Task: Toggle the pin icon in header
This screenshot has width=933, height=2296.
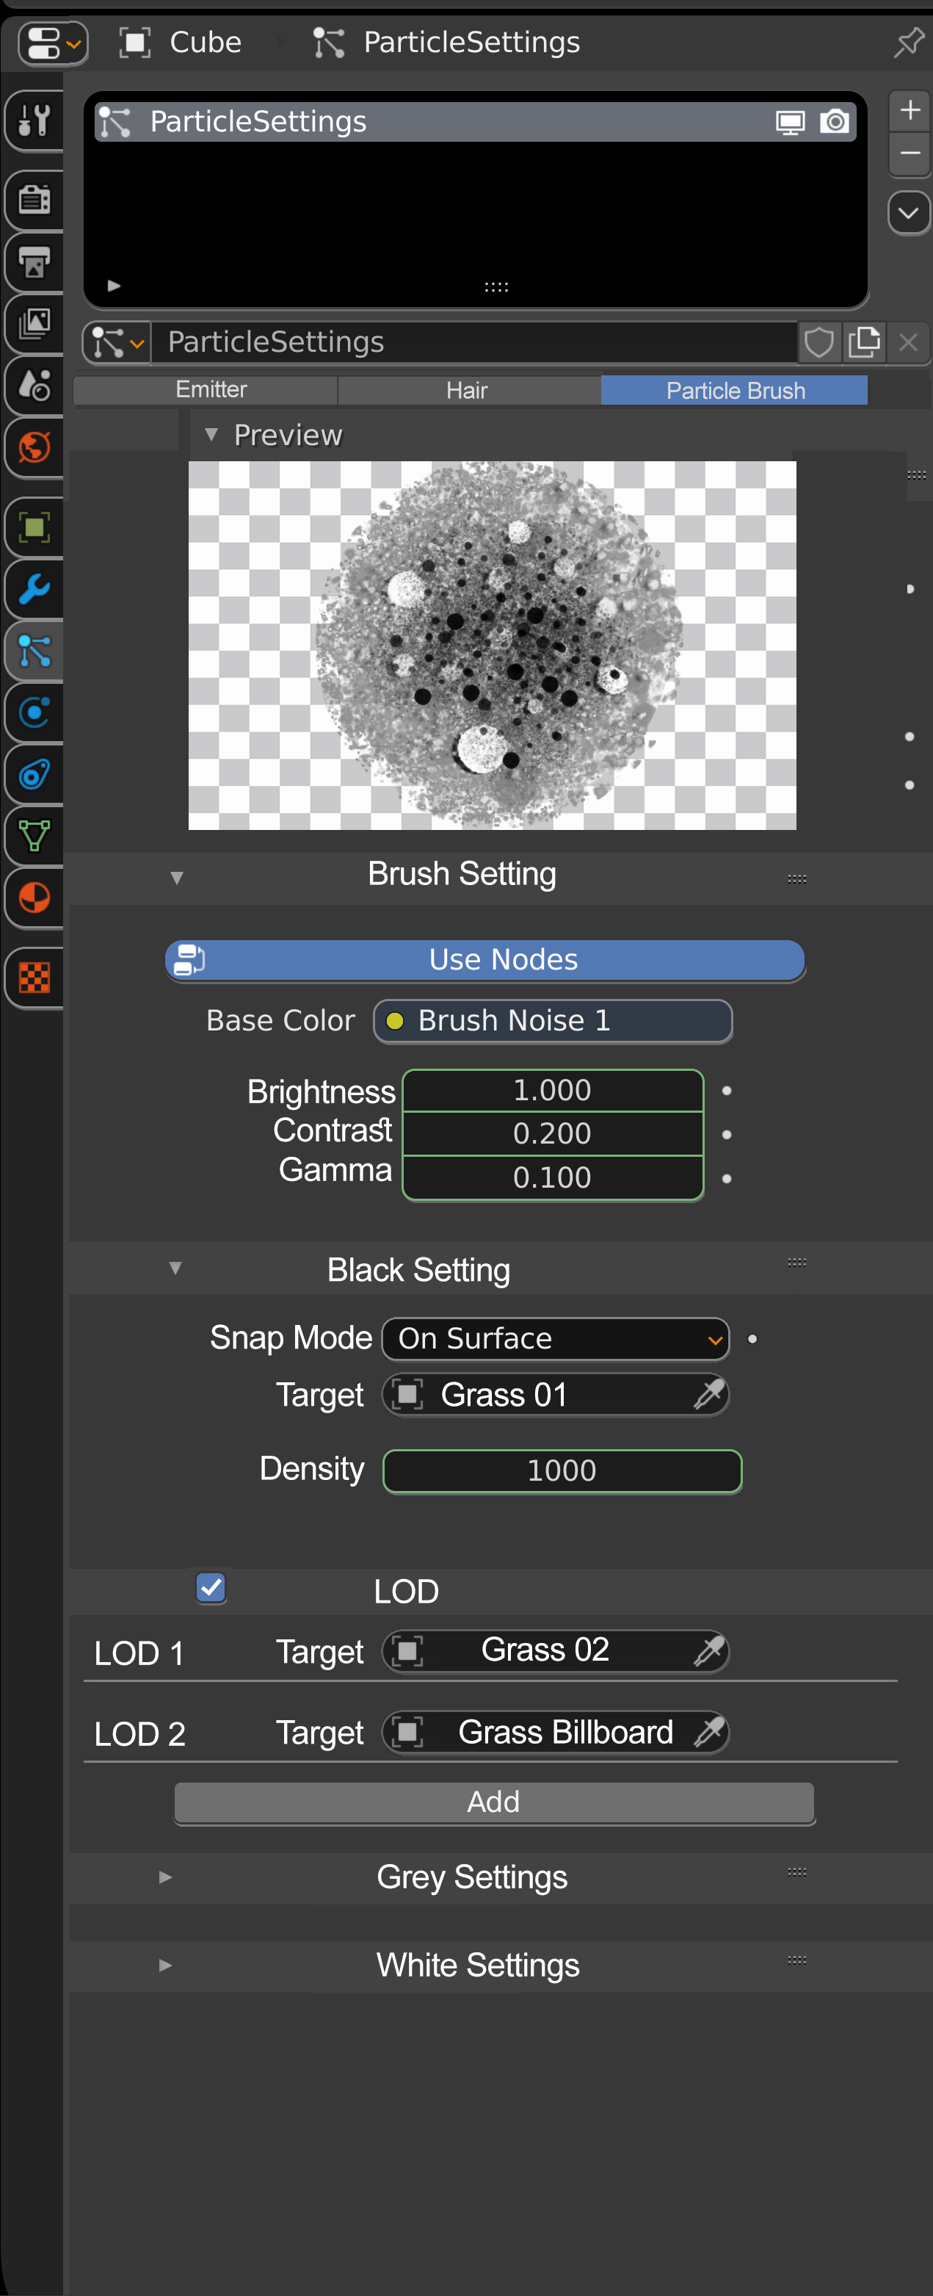Action: 908,42
